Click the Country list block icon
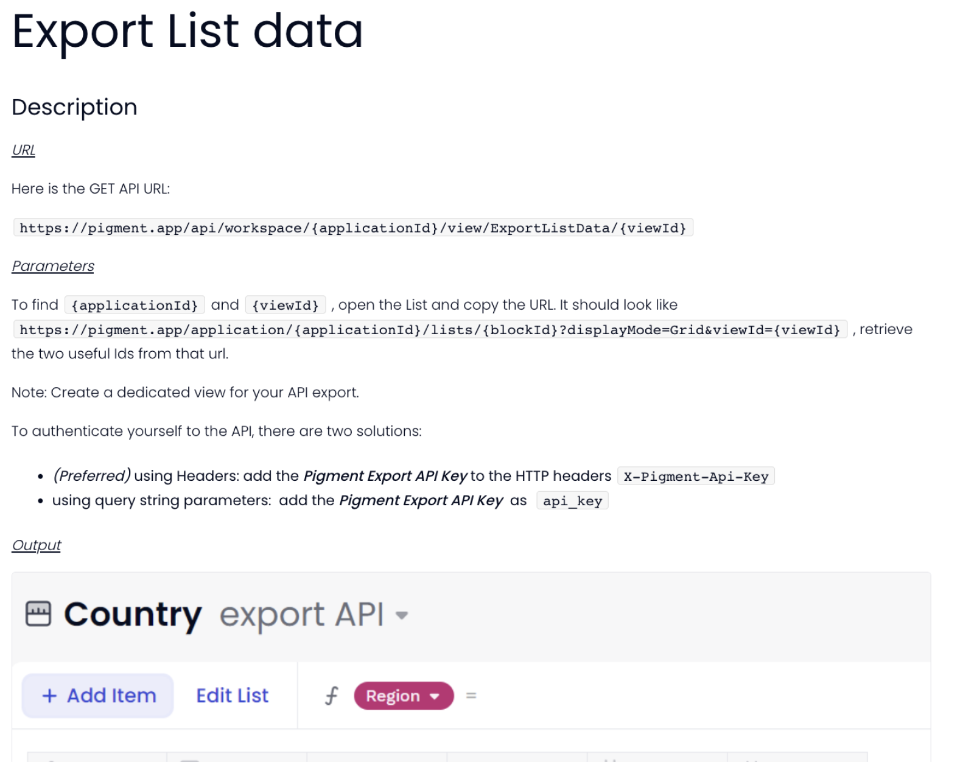 click(x=38, y=613)
